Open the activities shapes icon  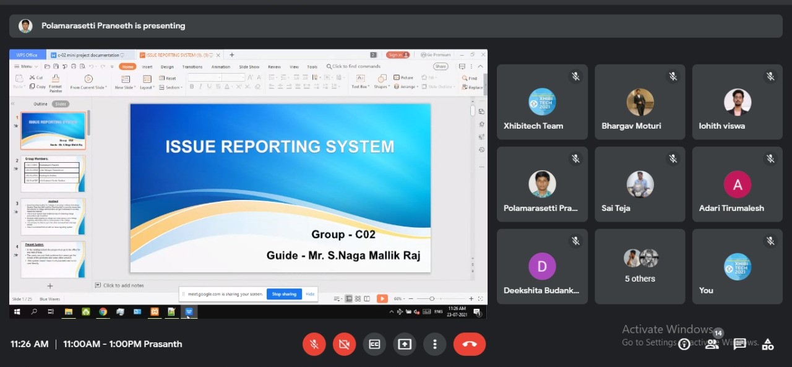click(x=767, y=345)
